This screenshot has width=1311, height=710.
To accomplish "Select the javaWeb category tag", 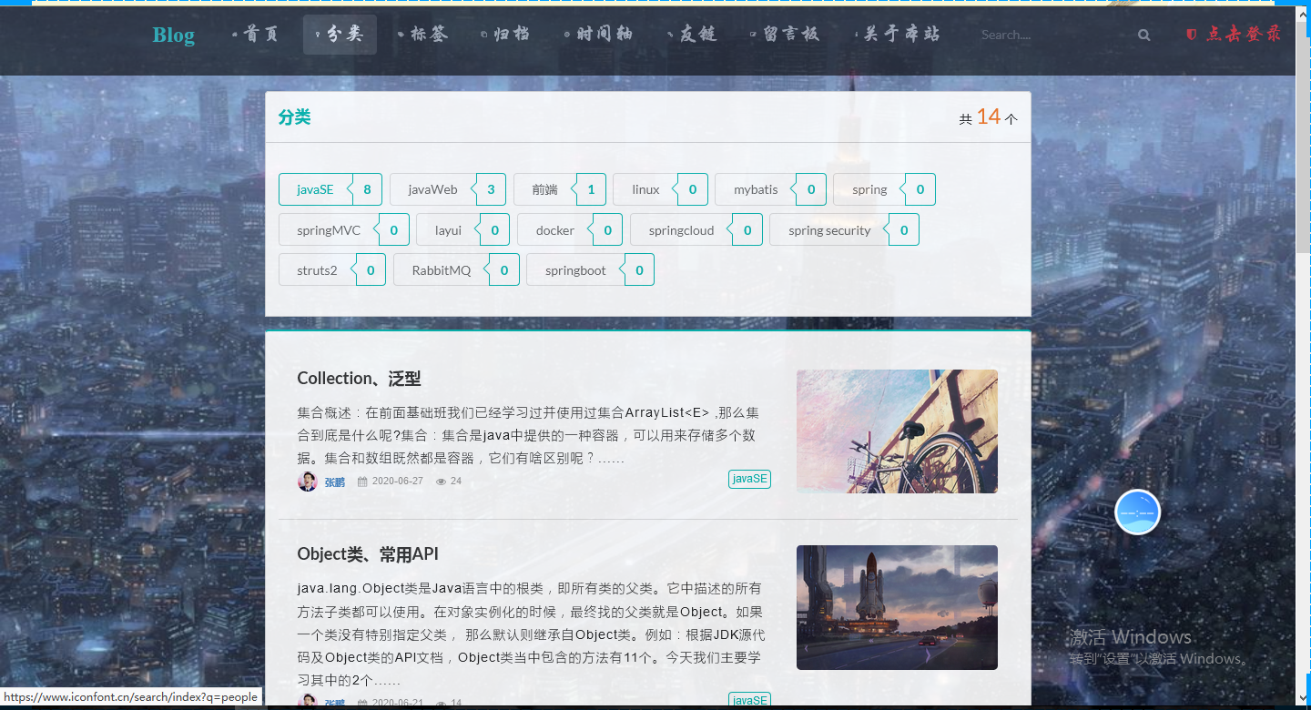I will (x=448, y=189).
